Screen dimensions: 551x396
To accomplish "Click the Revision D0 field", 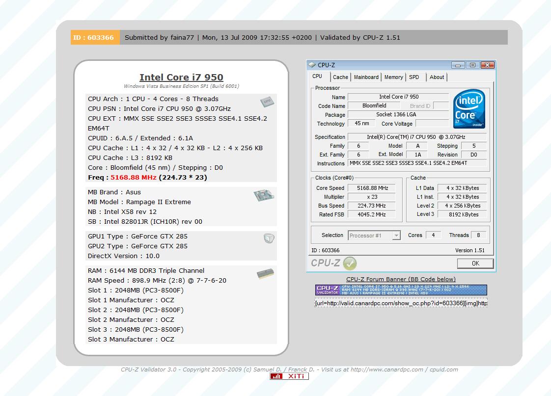I will pos(474,155).
